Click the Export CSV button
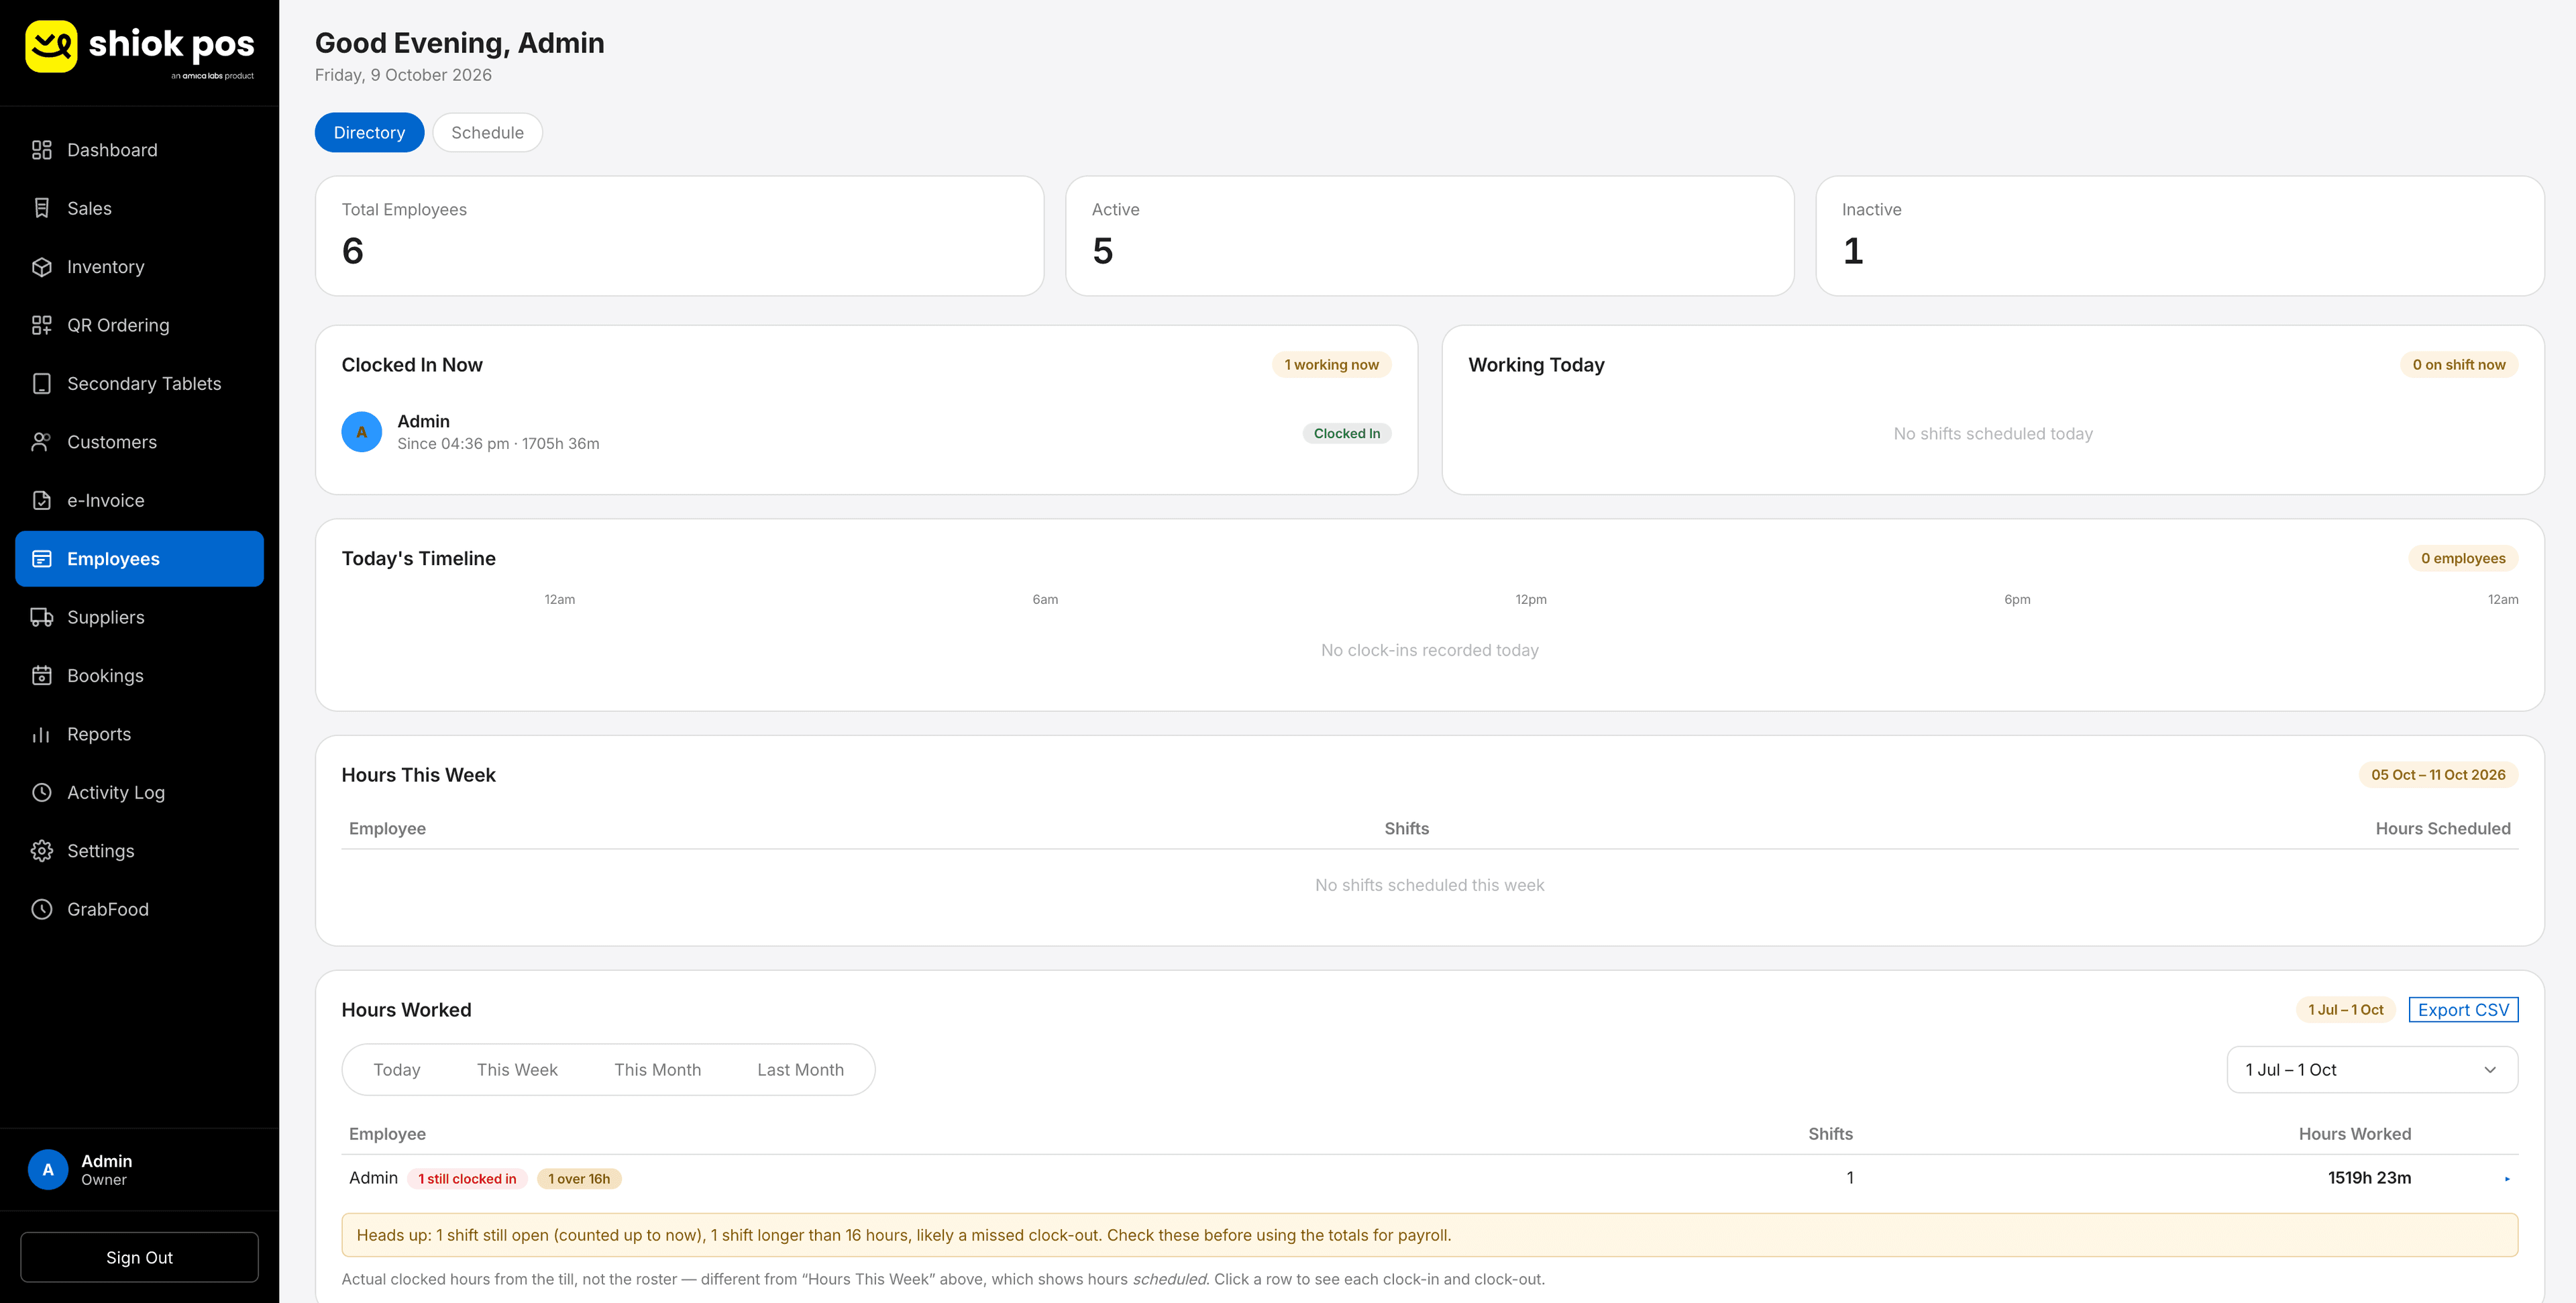 click(x=2463, y=1010)
